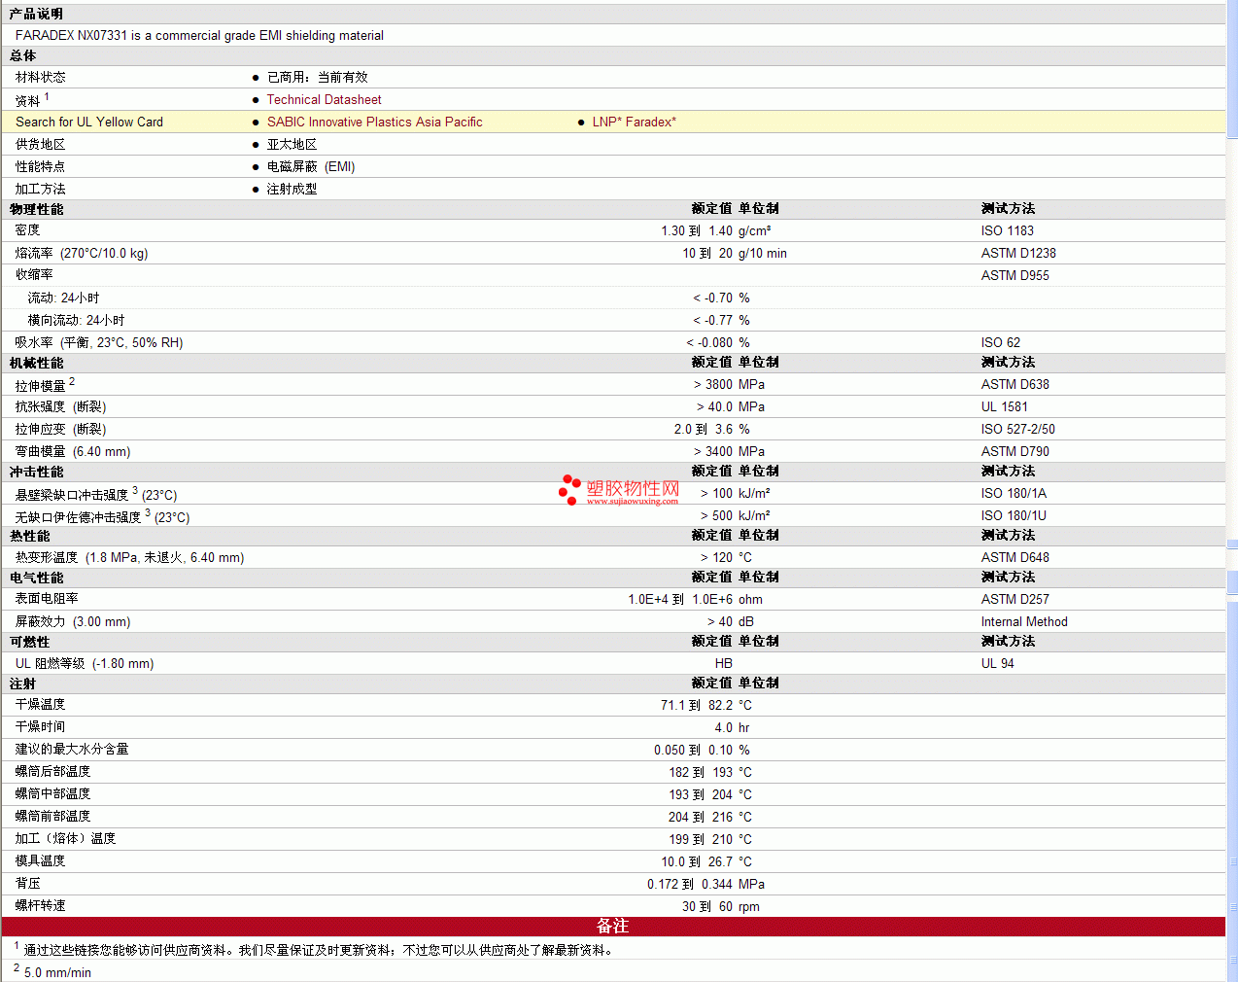The image size is (1238, 982).
Task: Click the ASTM D257 test method
Action: point(1015,599)
